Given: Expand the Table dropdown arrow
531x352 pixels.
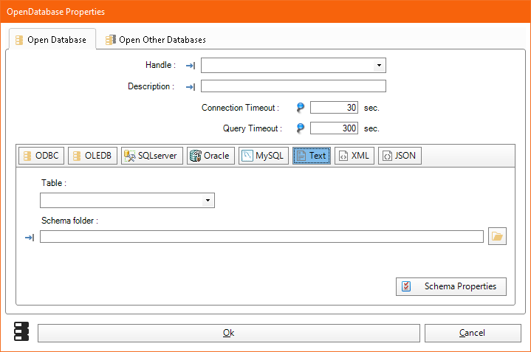Looking at the screenshot, I should tap(208, 201).
